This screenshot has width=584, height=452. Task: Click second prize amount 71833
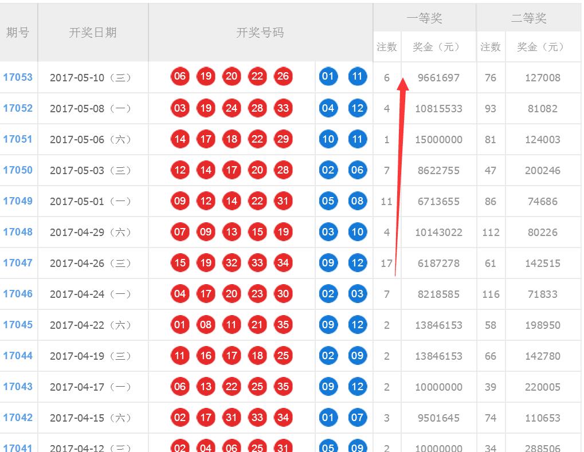[543, 294]
